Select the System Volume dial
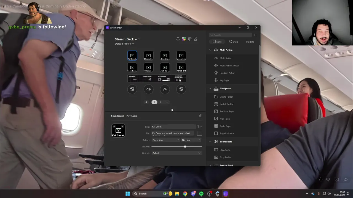 (x=148, y=89)
